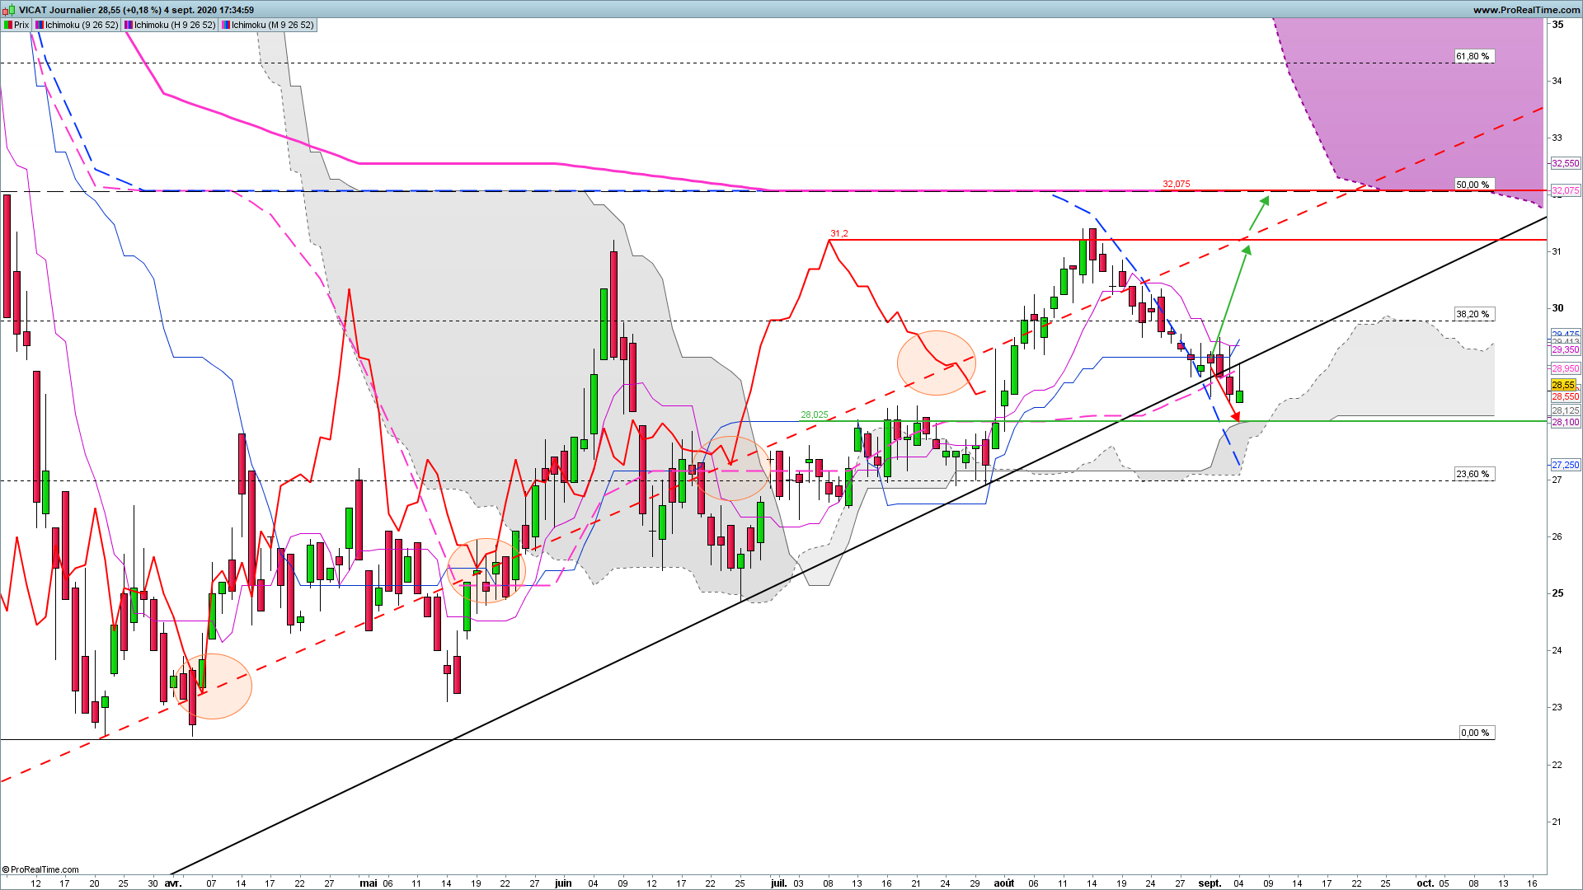Click the 23,60 % Fibonacci retracement label
The height and width of the screenshot is (890, 1583).
click(1473, 474)
